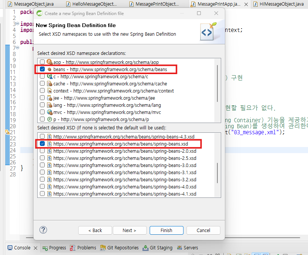
Task: Click the cache namespace icon
Action: point(50,83)
